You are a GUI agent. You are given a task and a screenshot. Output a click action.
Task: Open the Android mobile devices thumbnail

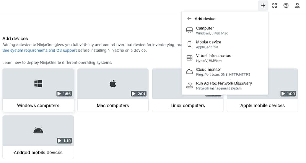38,131
